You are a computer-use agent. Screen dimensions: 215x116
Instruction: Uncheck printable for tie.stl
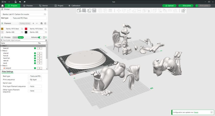[x=35, y=63]
